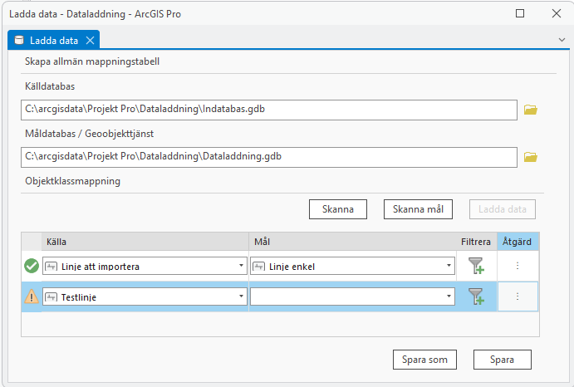Click the Spara button
This screenshot has height=387, width=574.
click(x=502, y=360)
